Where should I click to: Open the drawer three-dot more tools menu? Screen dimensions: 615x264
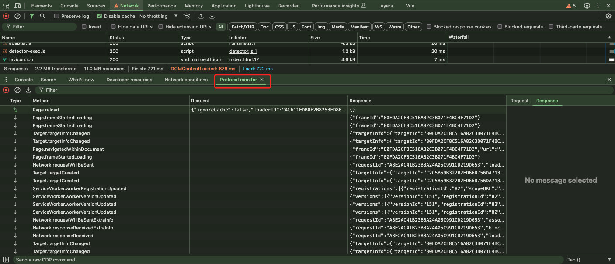pyautogui.click(x=6, y=80)
